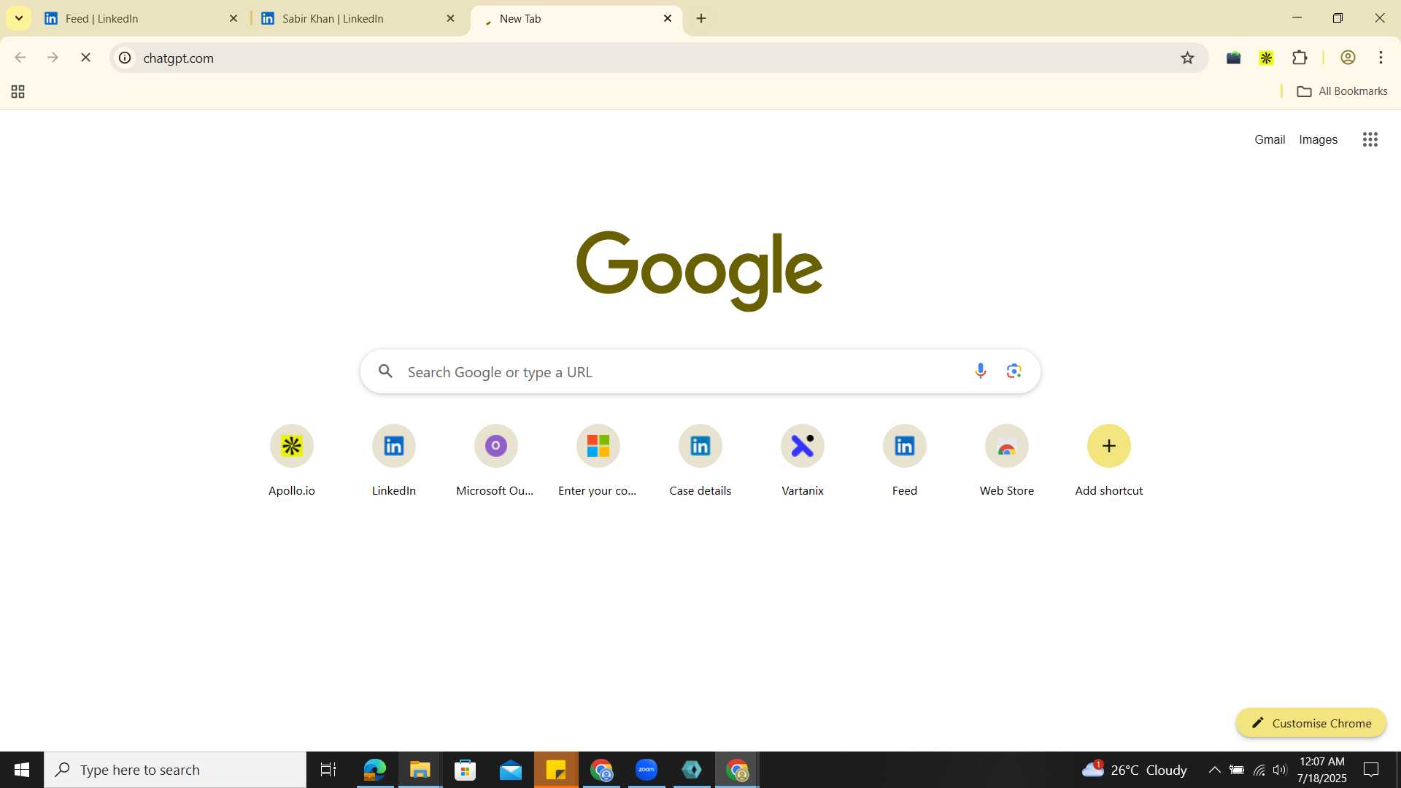Open the Apollo.io shortcut
The image size is (1401, 788).
[x=291, y=460]
